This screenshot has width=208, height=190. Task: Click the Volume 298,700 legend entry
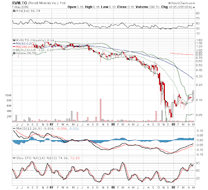click(x=25, y=53)
